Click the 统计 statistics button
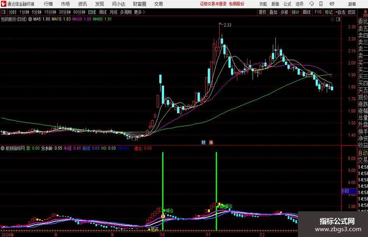Image resolution: width=368 pixels, height=237 pixels. click(295, 12)
